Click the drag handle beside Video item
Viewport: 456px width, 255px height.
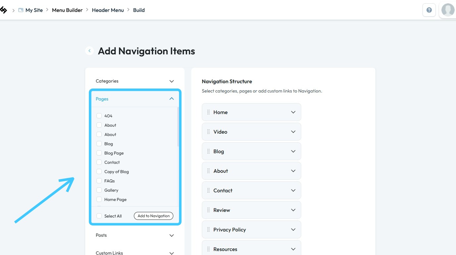208,132
